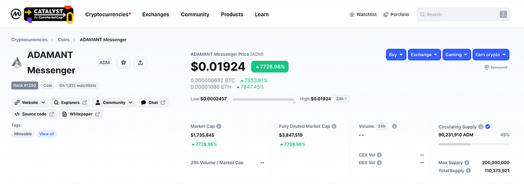Expand the Community links dropdown

click(114, 103)
